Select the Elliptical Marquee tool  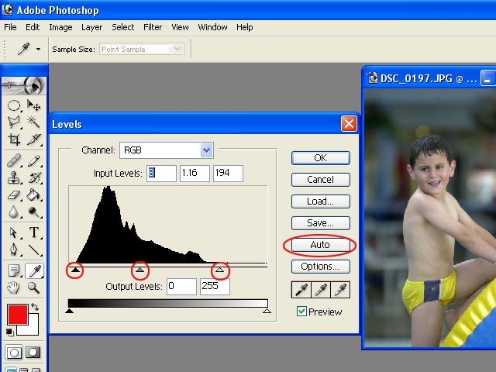pyautogui.click(x=14, y=105)
